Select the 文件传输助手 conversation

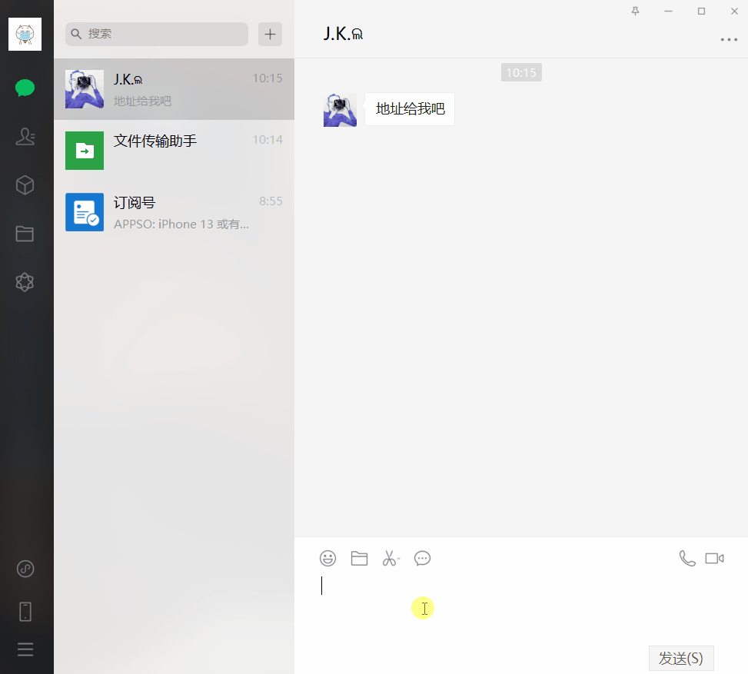(174, 151)
